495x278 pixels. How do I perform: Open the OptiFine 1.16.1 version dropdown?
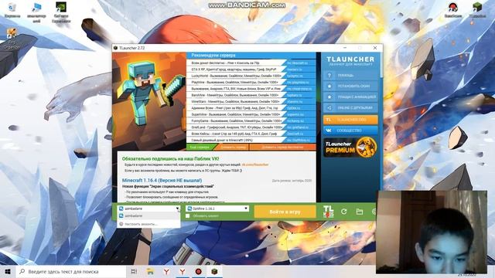[217, 208]
